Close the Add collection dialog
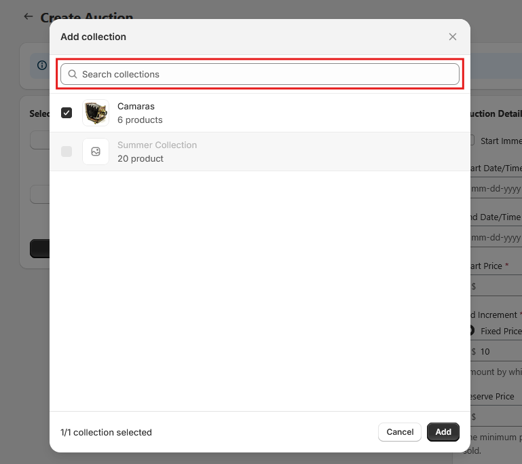The width and height of the screenshot is (522, 464). click(x=453, y=37)
